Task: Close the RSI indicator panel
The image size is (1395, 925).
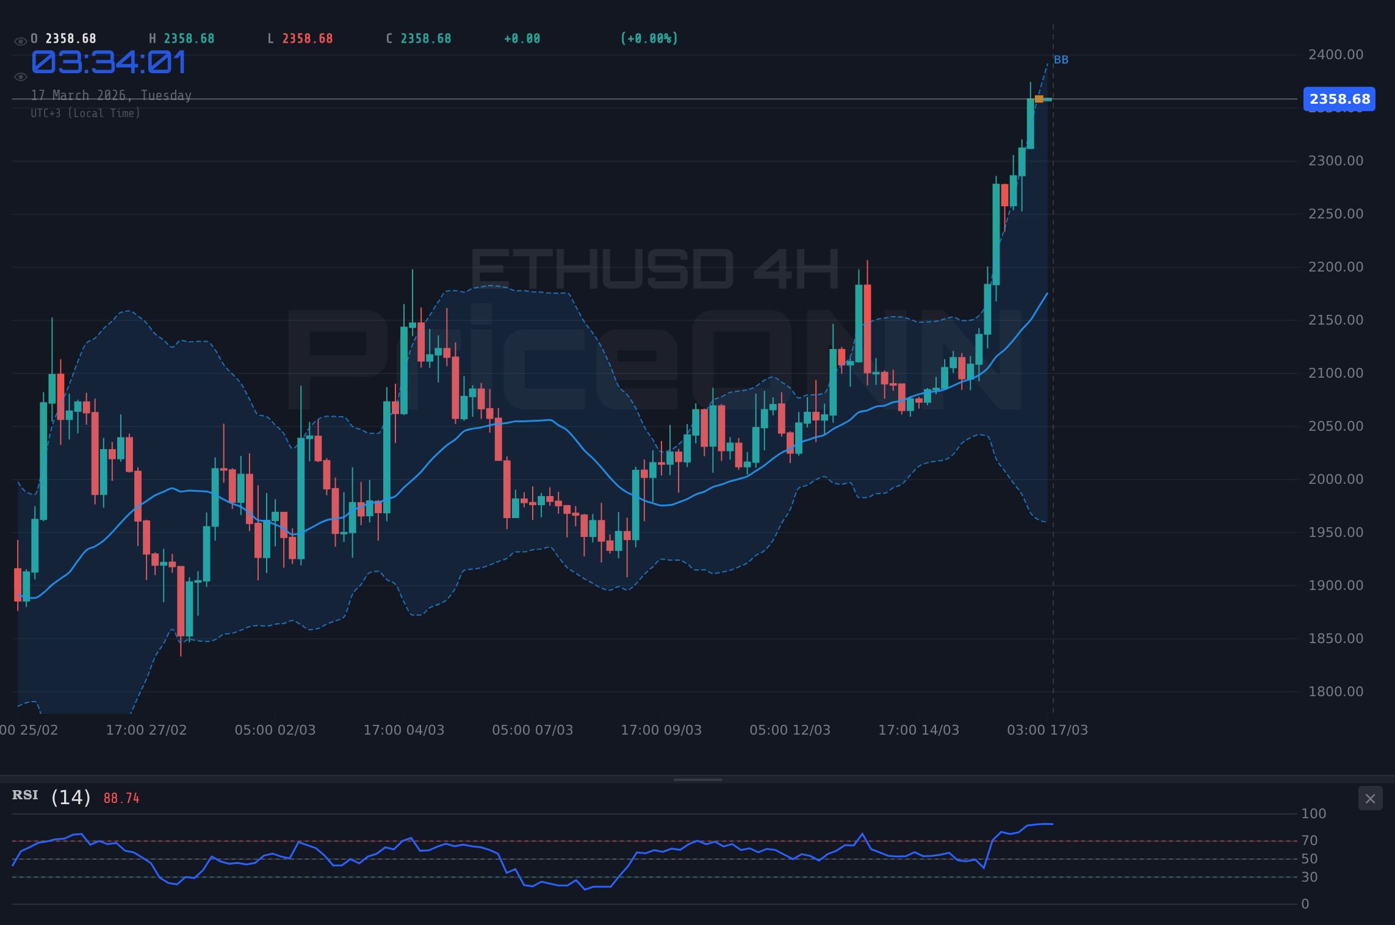Action: tap(1370, 798)
